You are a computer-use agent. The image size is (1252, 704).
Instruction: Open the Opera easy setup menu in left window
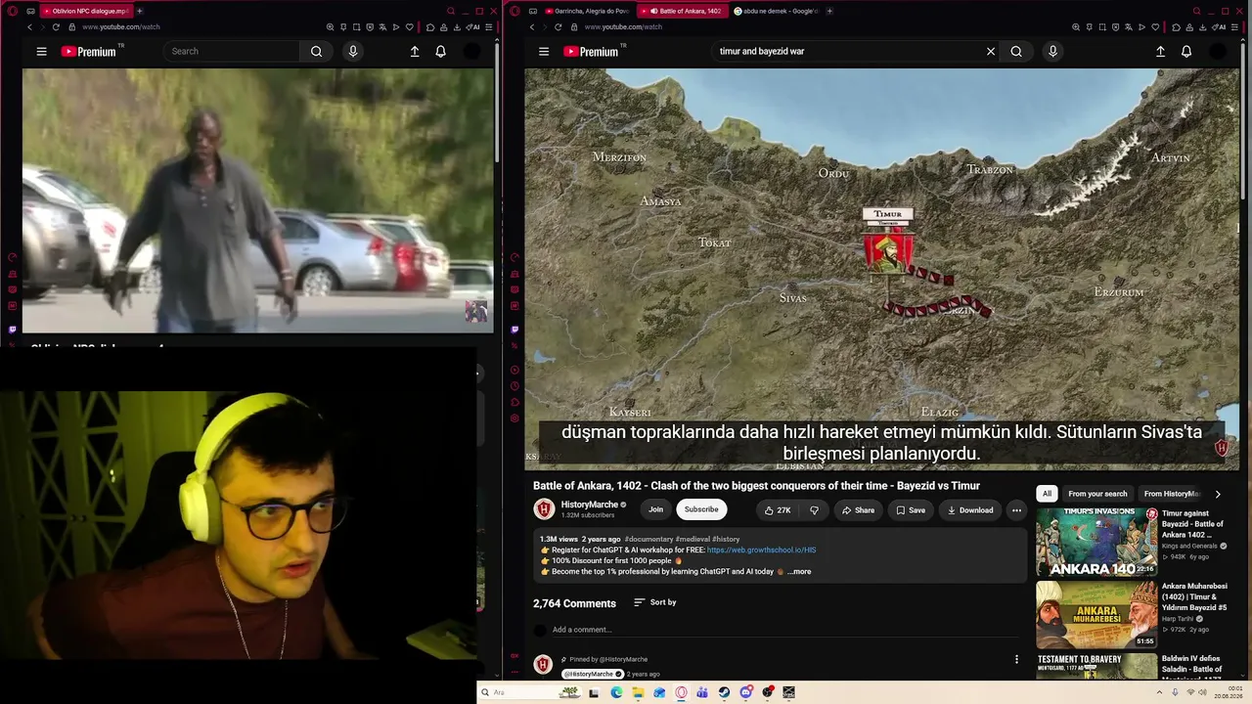490,27
